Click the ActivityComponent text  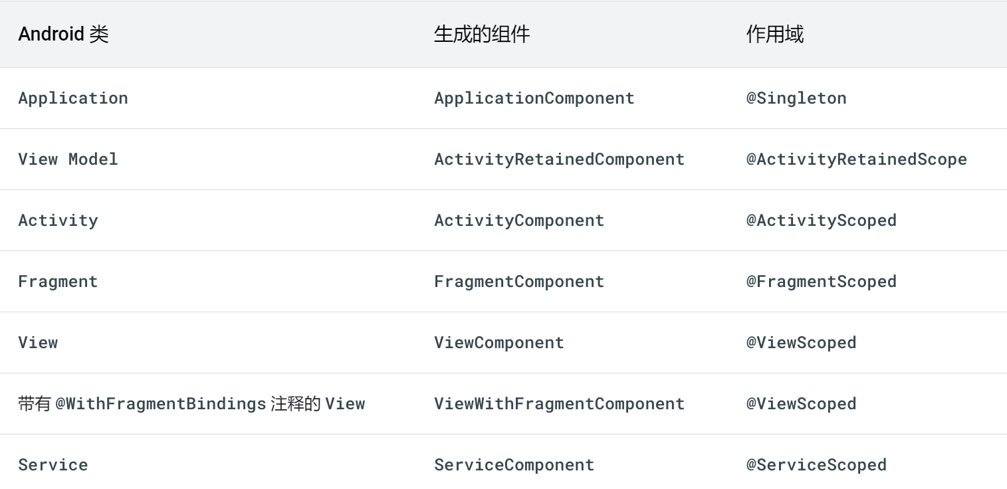pos(519,220)
